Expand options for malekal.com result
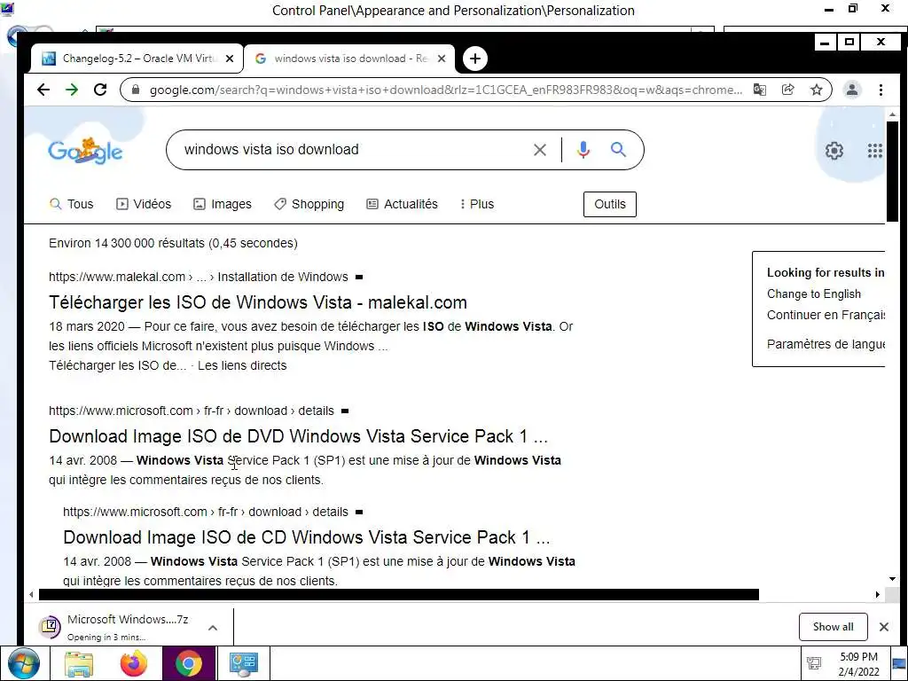The width and height of the screenshot is (908, 681). 358,278
